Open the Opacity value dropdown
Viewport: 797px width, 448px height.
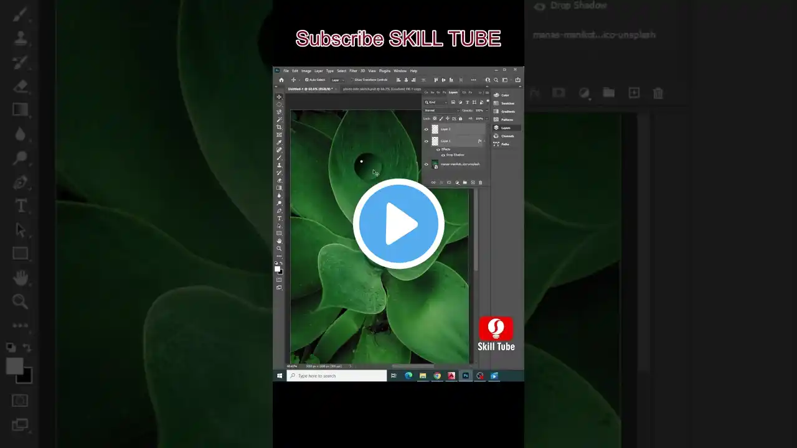click(x=486, y=110)
